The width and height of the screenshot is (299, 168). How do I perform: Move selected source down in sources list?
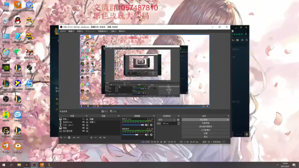point(78,137)
